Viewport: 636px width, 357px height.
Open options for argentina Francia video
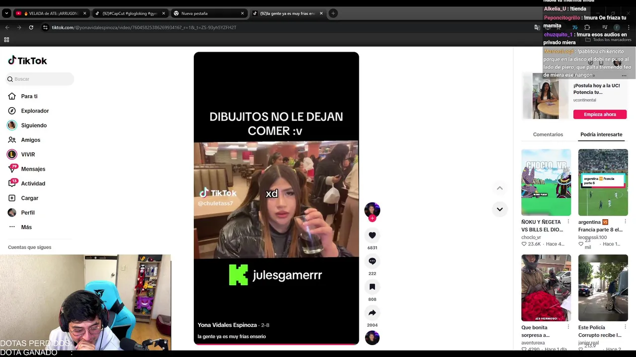coord(625,222)
